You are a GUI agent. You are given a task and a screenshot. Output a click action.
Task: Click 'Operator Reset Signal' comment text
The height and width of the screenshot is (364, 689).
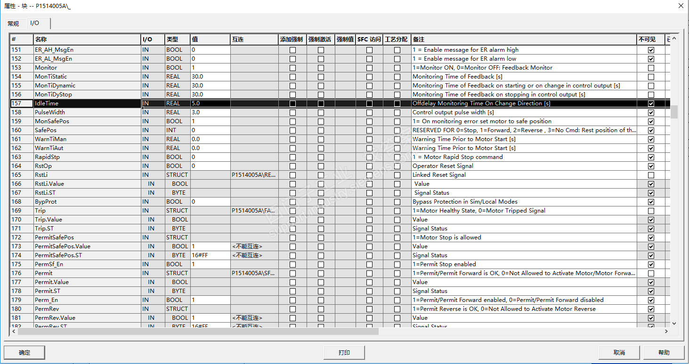(443, 166)
